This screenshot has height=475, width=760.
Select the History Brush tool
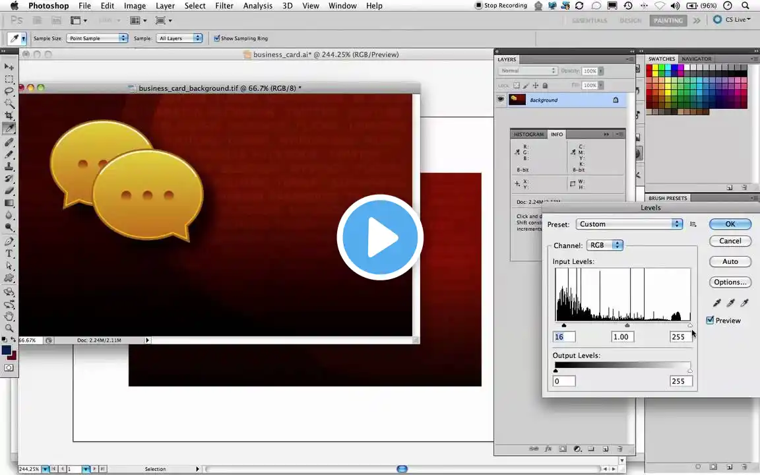pyautogui.click(x=9, y=178)
